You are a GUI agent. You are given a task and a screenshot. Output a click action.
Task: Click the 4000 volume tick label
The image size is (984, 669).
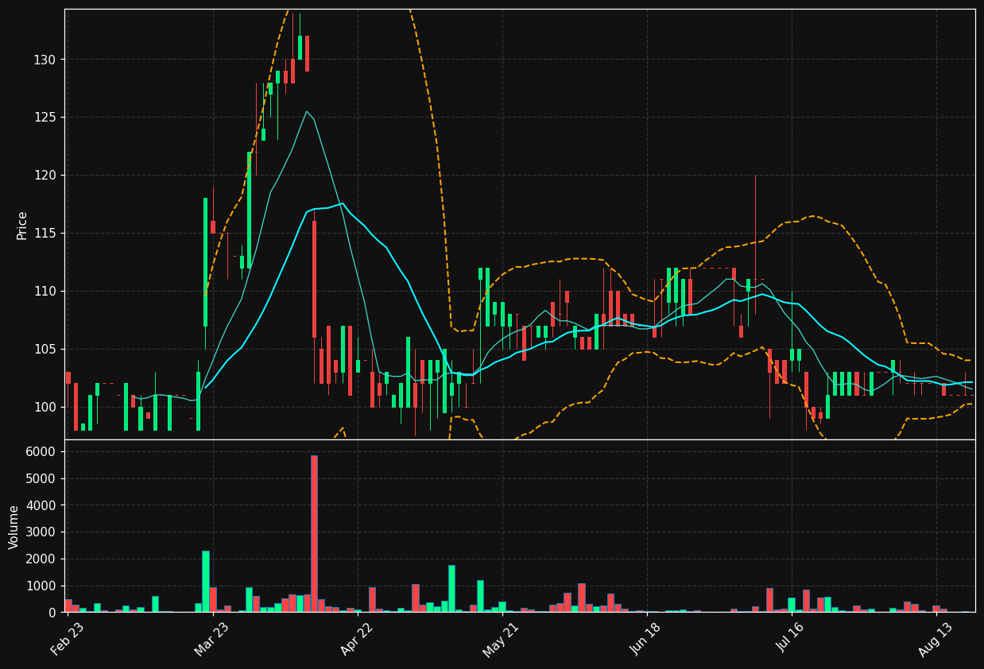(41, 506)
